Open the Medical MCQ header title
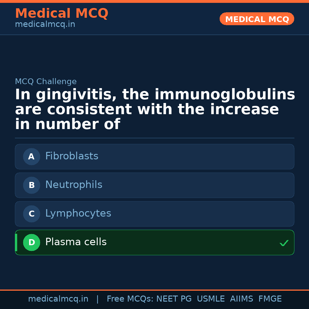 62,13
